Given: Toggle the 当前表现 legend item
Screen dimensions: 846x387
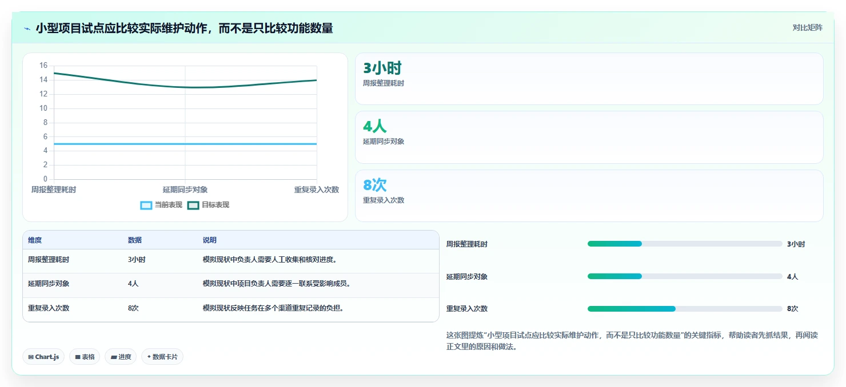Looking at the screenshot, I should (x=161, y=205).
